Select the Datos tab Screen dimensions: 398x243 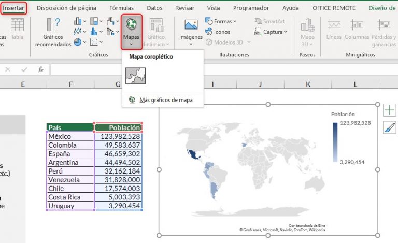coord(154,8)
